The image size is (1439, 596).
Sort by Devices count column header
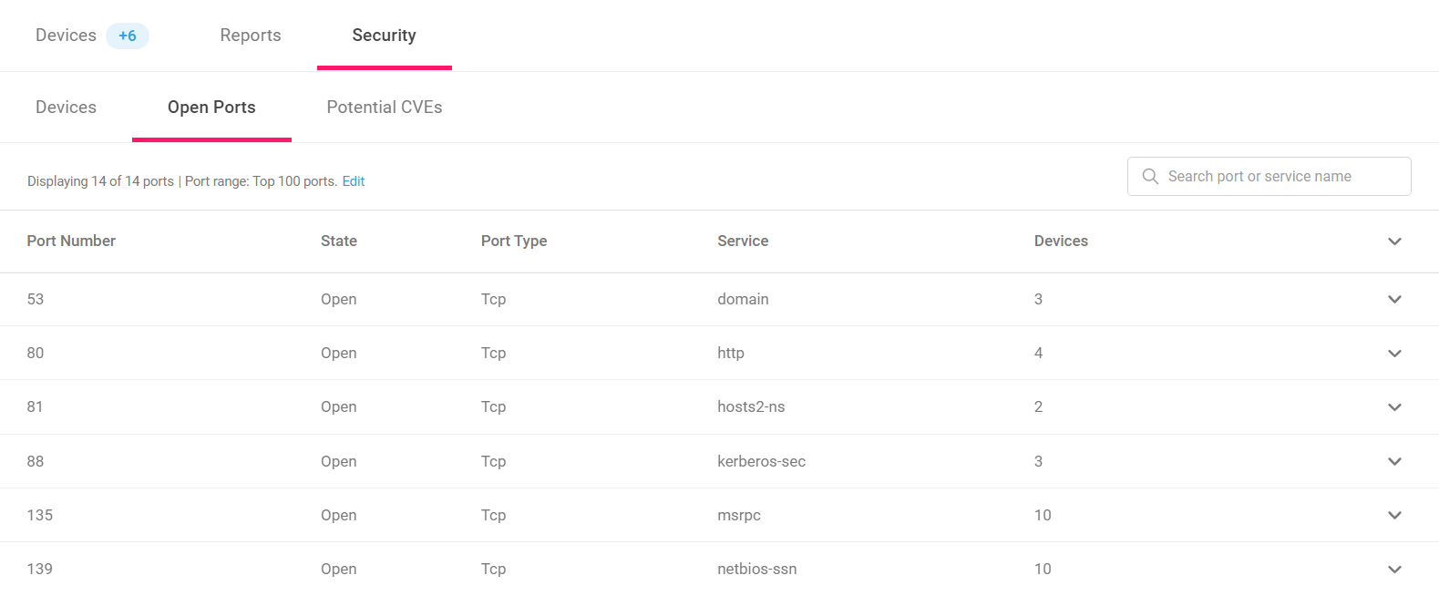(x=1061, y=241)
